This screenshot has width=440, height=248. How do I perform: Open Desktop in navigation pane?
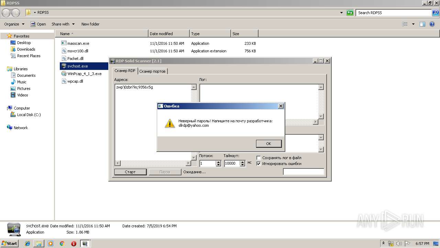coord(24,43)
